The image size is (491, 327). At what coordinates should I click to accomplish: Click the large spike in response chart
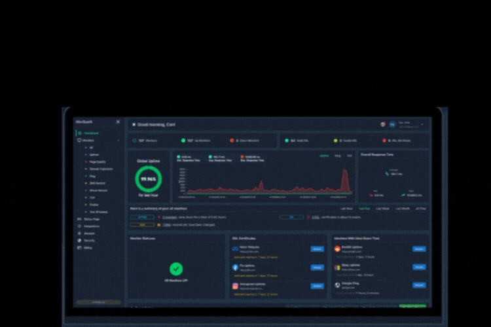click(345, 181)
